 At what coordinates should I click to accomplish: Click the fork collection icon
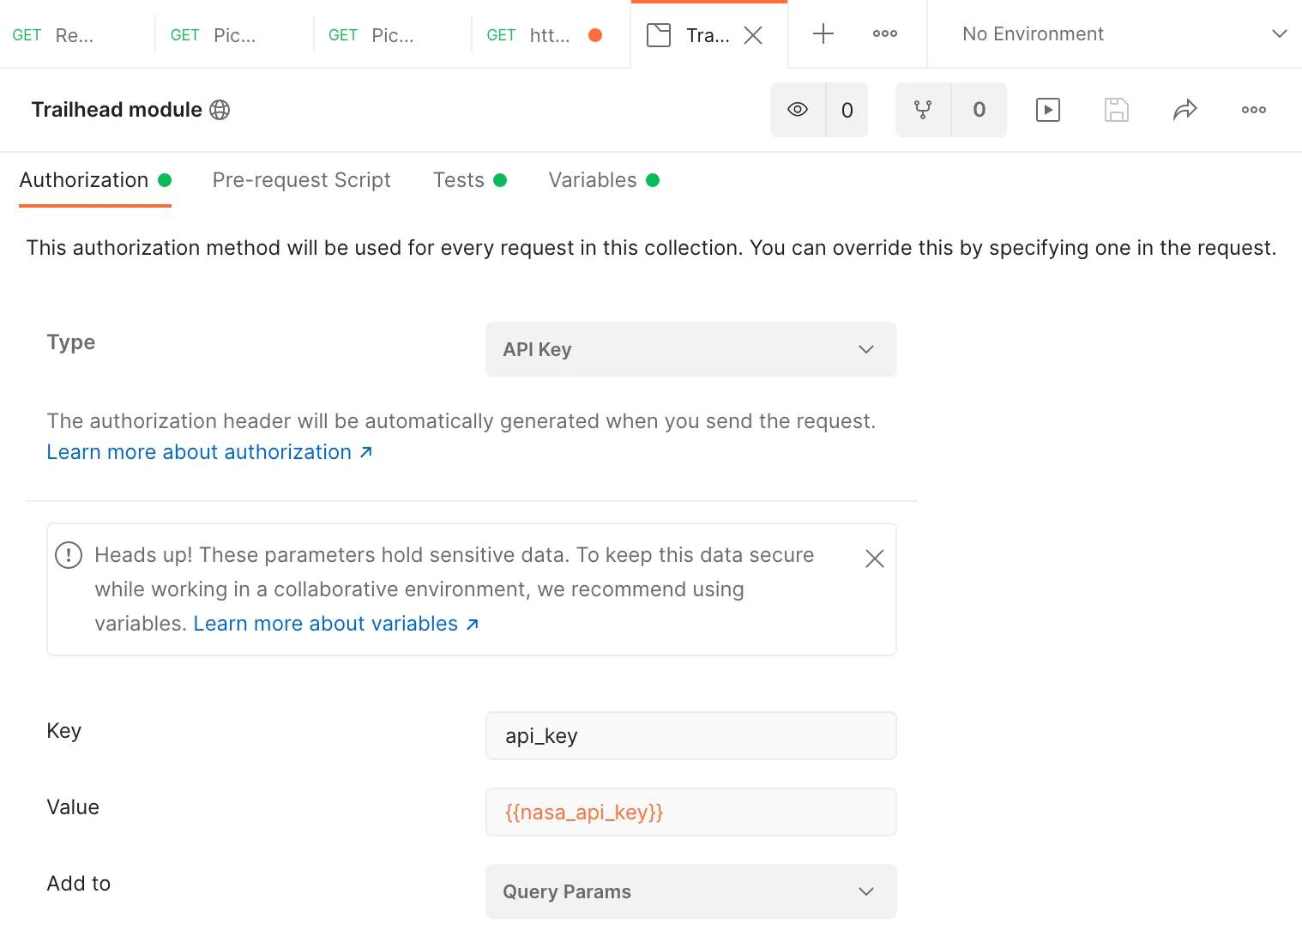tap(923, 110)
